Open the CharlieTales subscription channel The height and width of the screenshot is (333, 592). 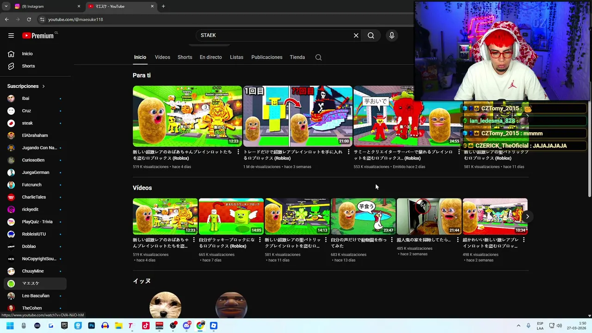[x=35, y=197]
